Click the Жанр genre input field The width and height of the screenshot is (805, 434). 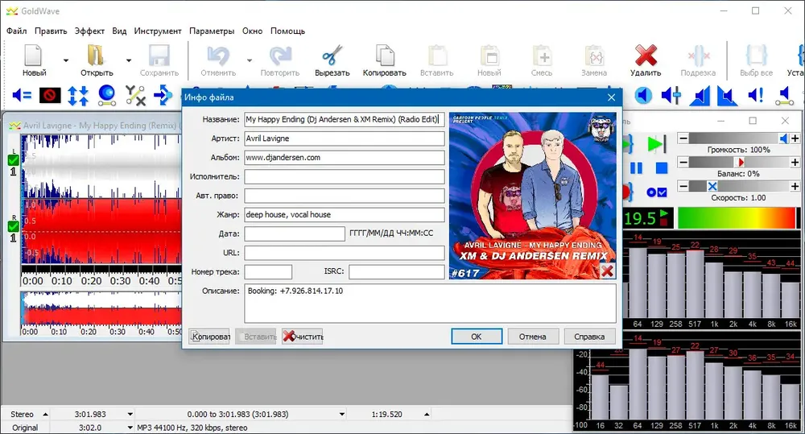click(x=345, y=215)
